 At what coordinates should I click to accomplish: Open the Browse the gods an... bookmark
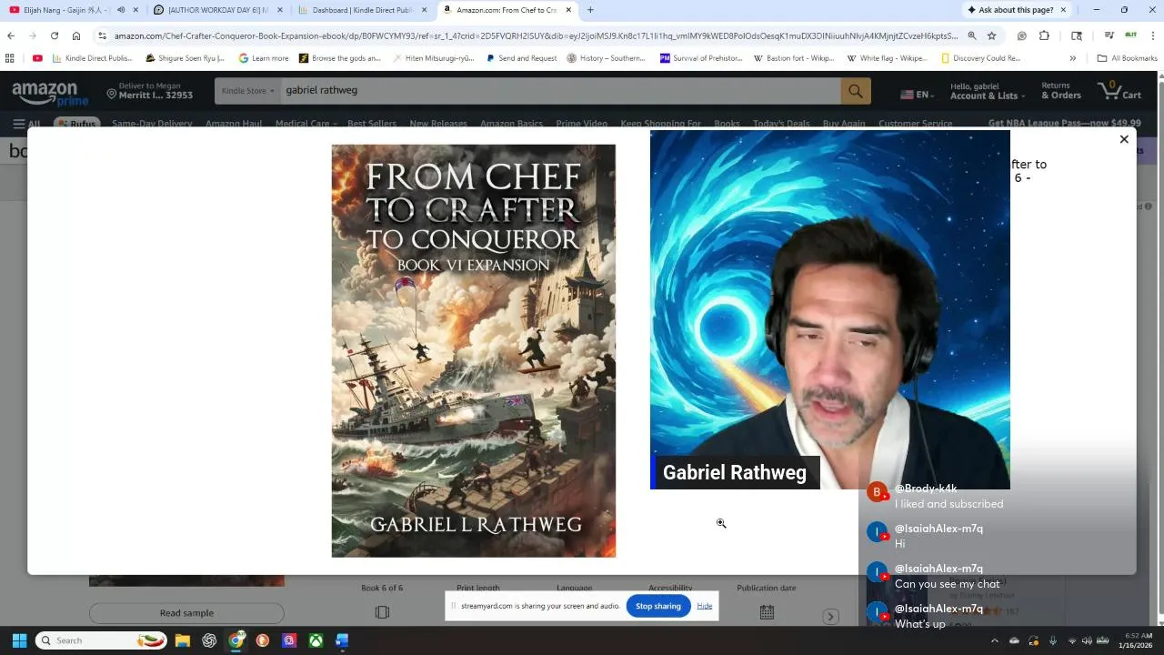coord(340,58)
